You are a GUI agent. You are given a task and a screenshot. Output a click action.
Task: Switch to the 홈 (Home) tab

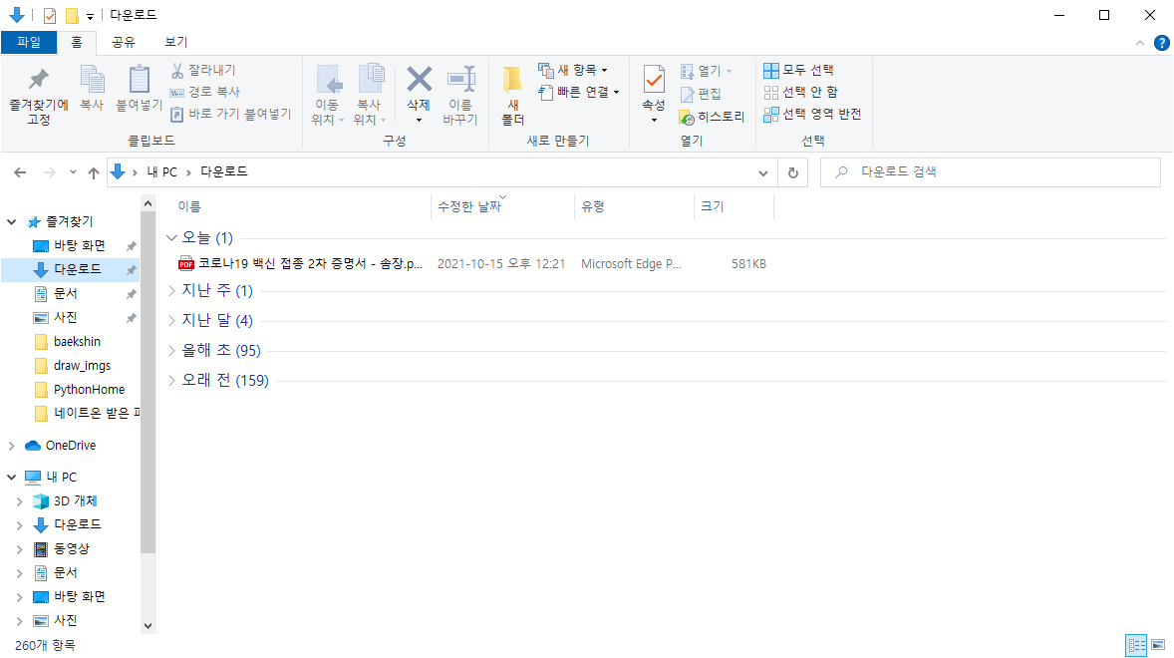(x=77, y=42)
